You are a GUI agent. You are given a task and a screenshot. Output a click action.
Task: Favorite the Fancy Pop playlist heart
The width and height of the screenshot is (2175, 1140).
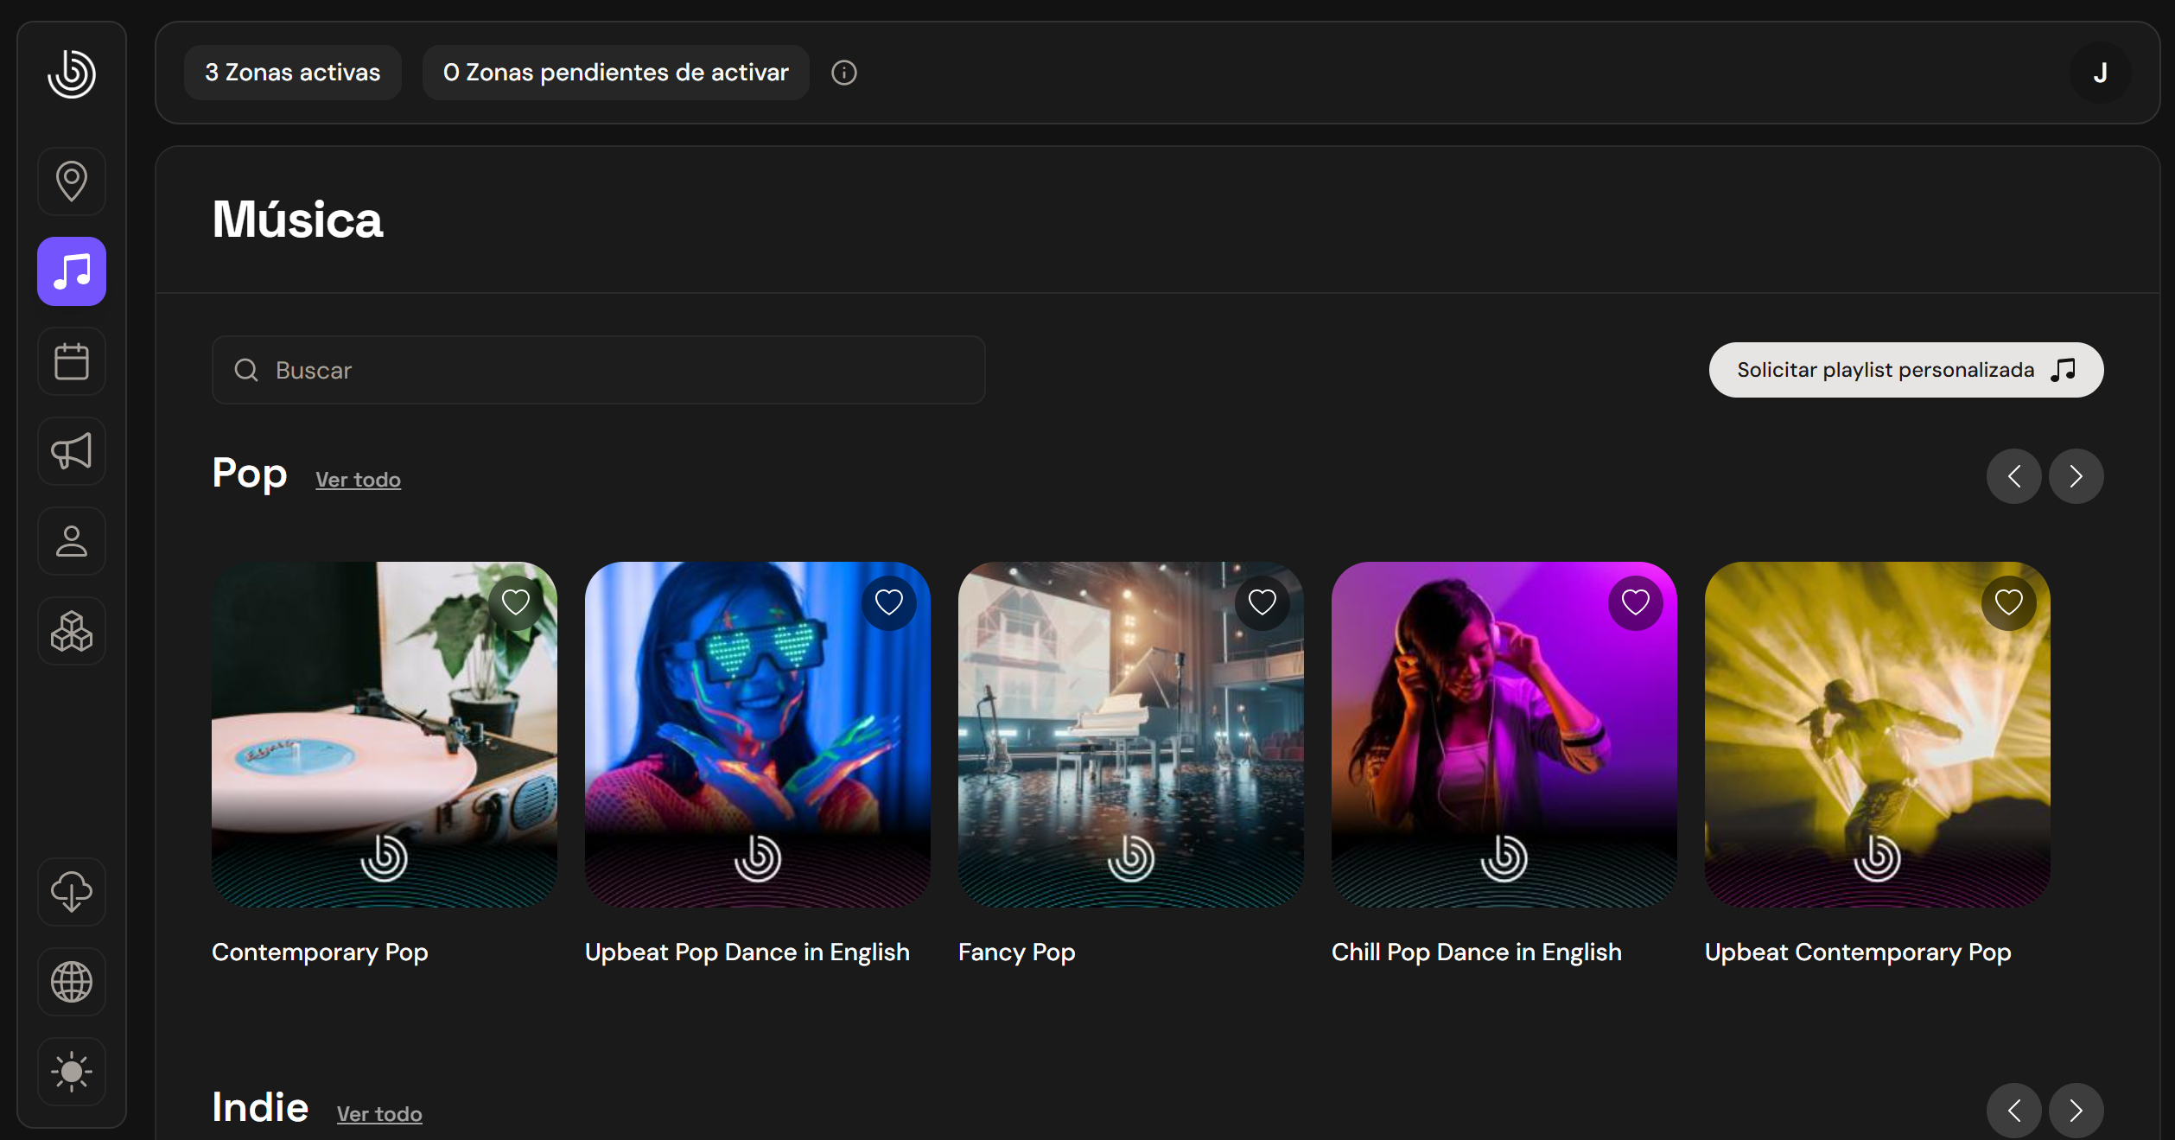[x=1262, y=602]
